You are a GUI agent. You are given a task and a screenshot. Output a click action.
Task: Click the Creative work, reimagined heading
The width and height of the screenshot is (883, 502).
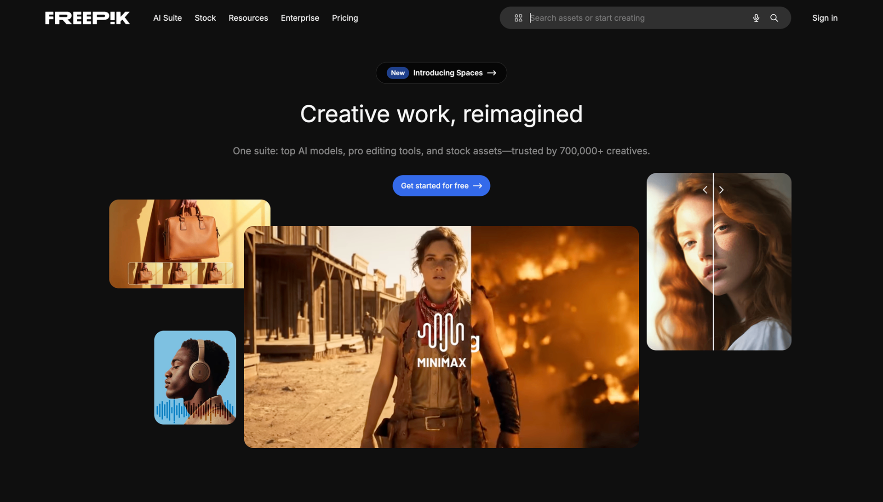point(441,114)
